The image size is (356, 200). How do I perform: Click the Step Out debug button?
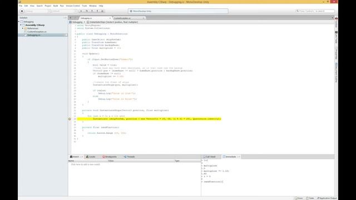97,11
